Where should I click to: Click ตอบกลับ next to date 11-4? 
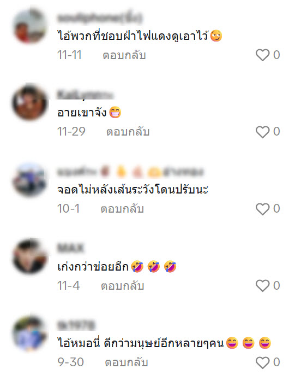[122, 286]
